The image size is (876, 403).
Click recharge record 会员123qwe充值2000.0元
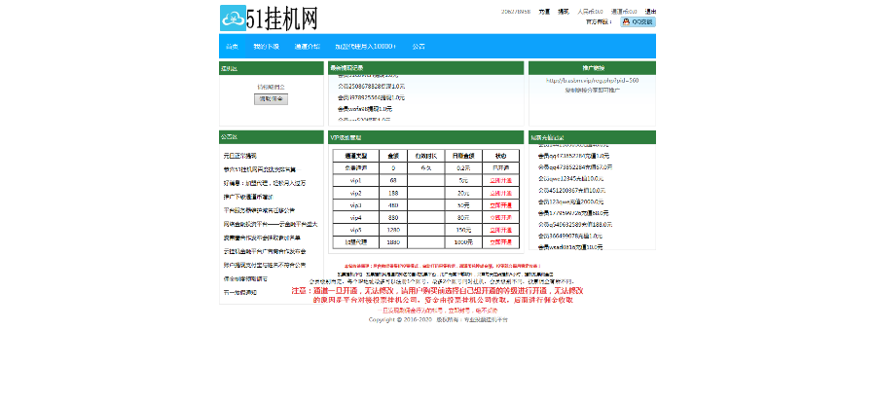[573, 201]
